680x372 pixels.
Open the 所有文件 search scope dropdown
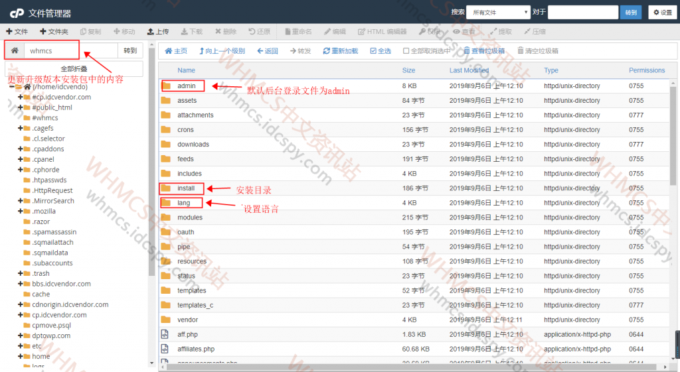(x=498, y=12)
